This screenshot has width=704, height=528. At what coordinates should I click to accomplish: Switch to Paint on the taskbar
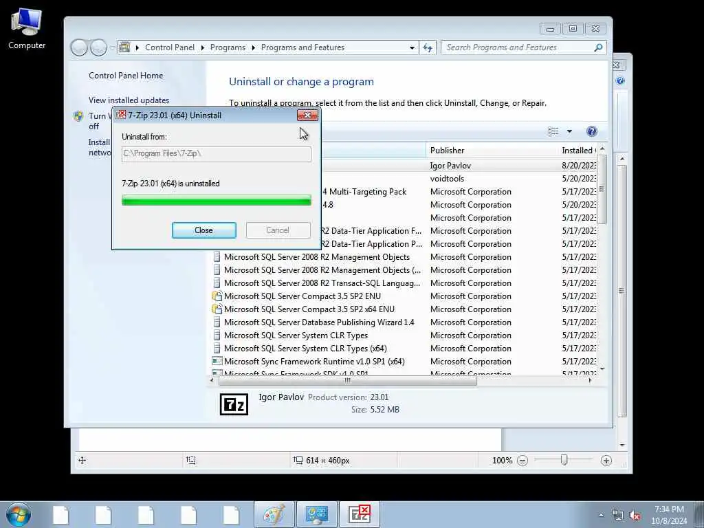274,514
